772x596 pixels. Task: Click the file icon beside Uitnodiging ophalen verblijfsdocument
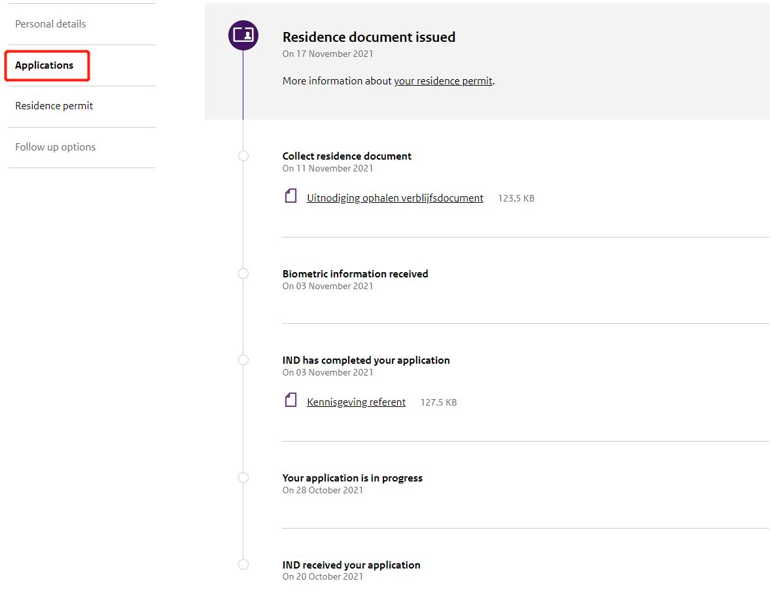click(291, 196)
